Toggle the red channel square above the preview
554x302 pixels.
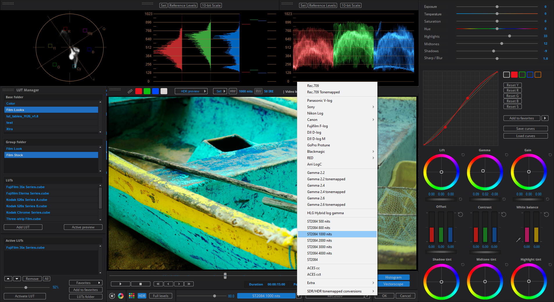click(x=138, y=91)
